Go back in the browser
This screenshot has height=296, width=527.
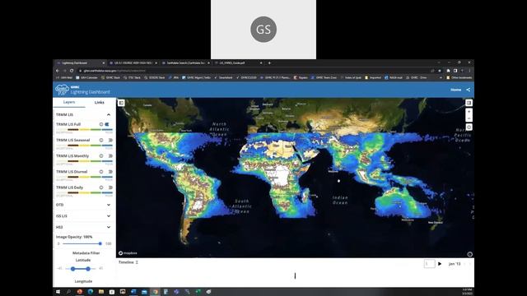58,71
